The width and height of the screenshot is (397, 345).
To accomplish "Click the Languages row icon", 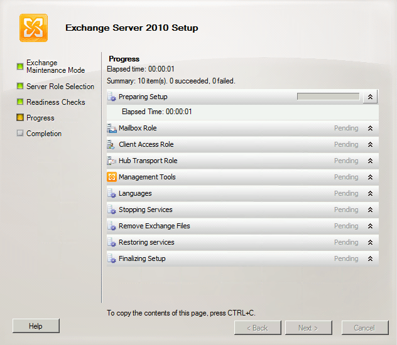I will (112, 193).
